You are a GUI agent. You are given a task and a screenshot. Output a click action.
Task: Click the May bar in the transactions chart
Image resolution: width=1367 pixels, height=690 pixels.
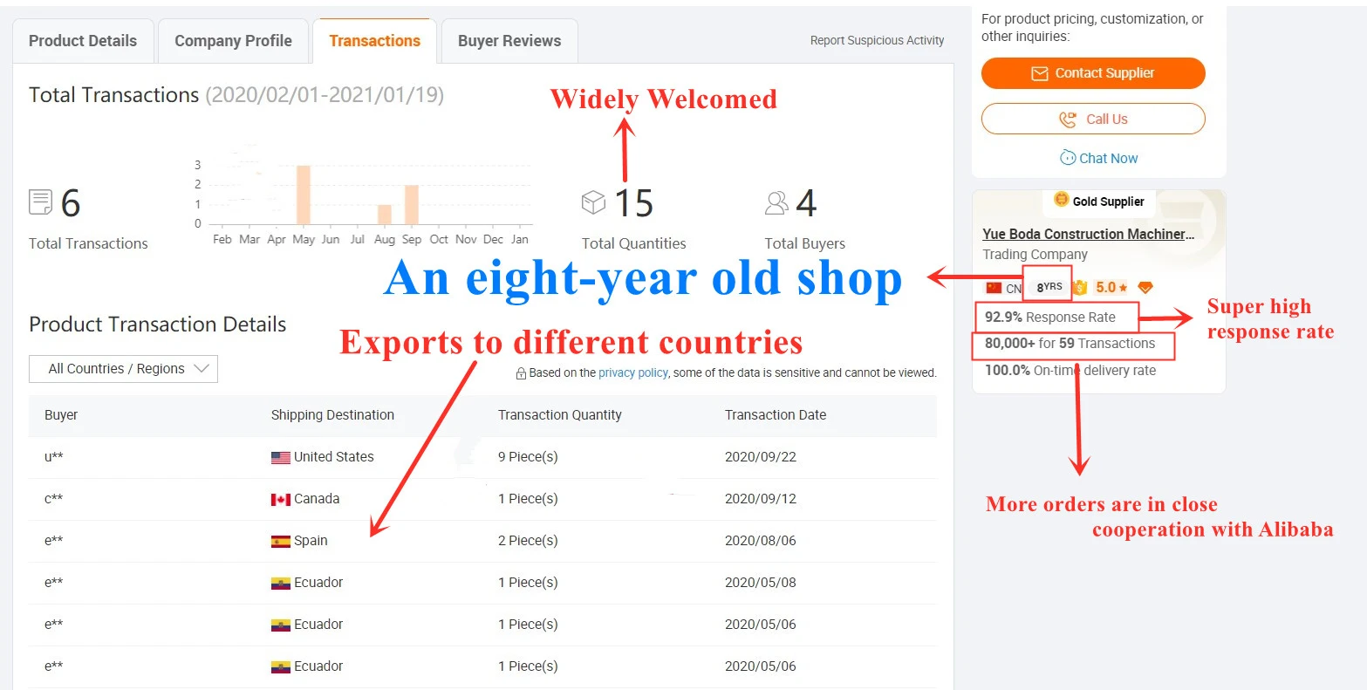(x=304, y=195)
